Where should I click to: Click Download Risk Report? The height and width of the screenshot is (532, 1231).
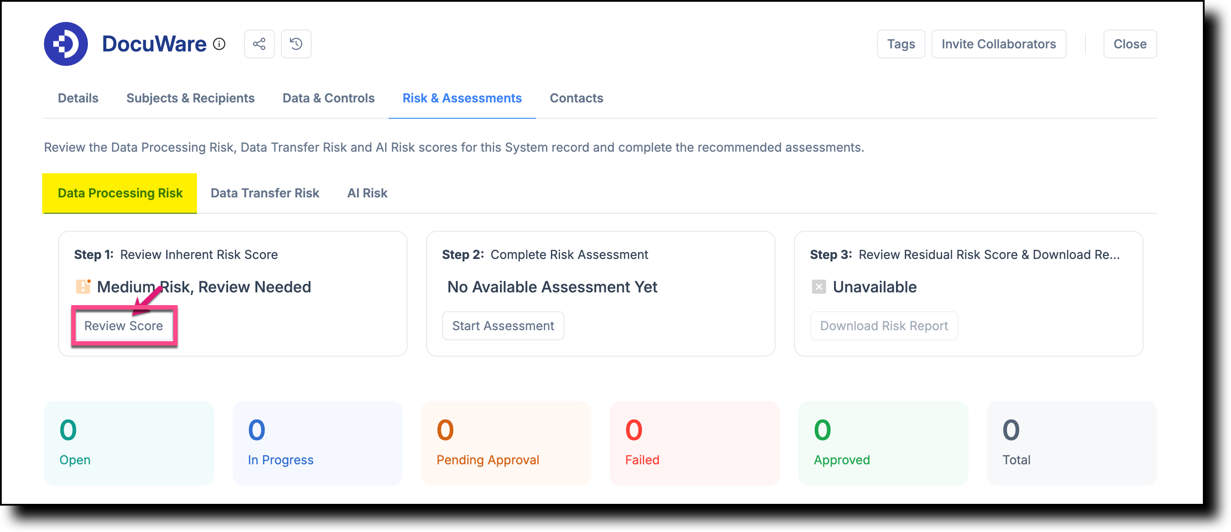pos(884,325)
